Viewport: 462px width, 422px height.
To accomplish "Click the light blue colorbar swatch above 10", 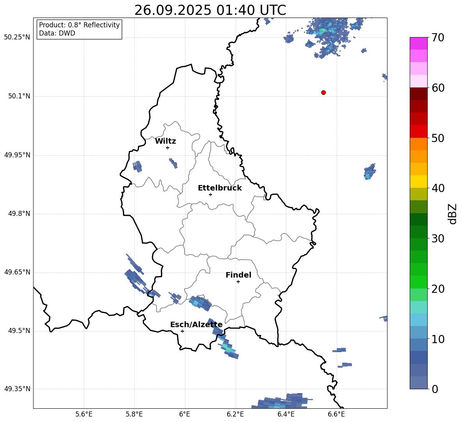I will (418, 320).
